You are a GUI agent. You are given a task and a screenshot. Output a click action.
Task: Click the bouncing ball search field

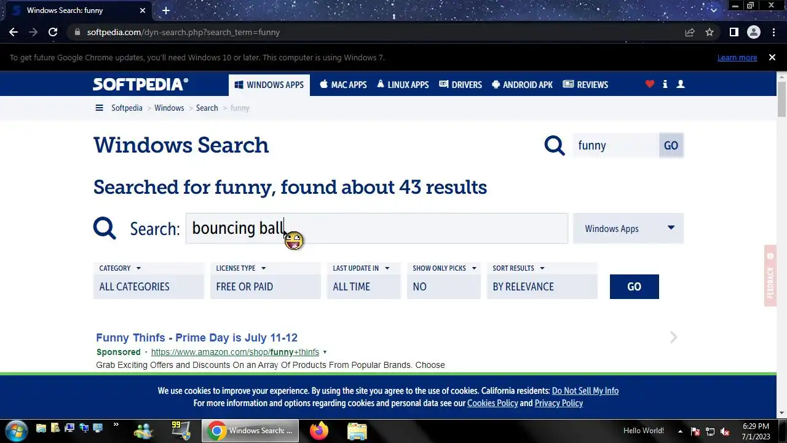pyautogui.click(x=377, y=228)
